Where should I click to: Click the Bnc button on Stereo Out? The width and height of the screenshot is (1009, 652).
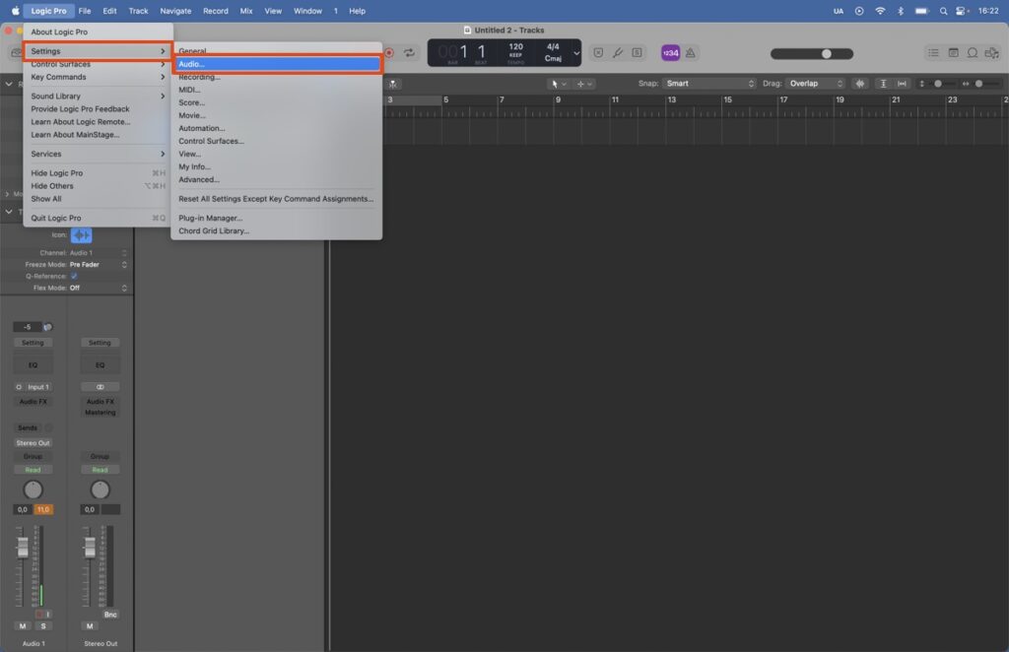[111, 614]
